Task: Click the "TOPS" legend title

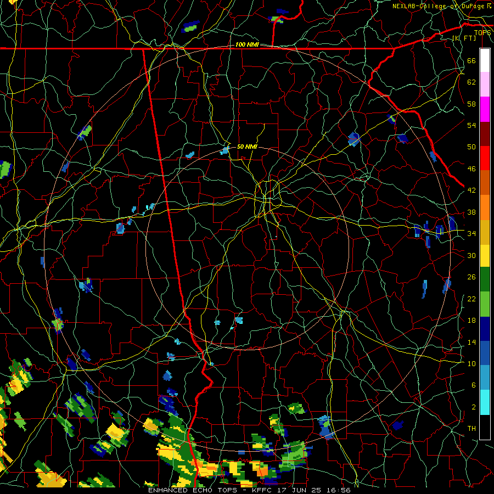Action: click(482, 33)
